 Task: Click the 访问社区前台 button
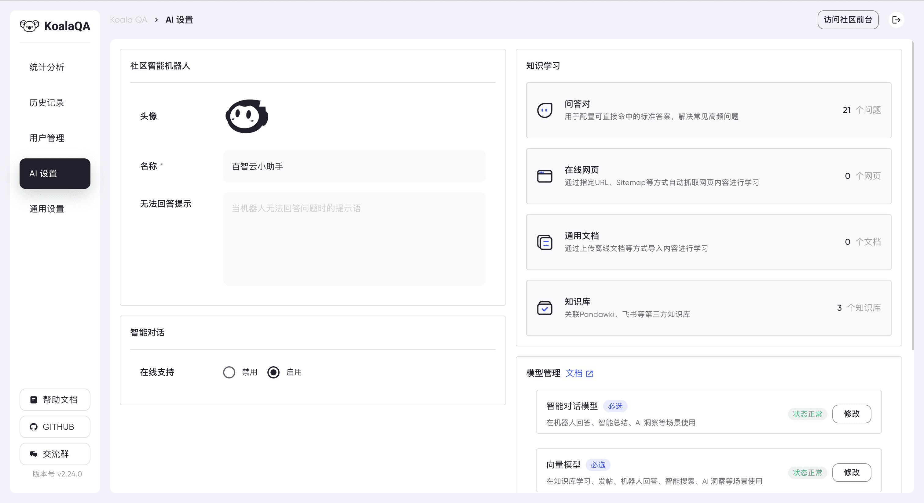(848, 20)
